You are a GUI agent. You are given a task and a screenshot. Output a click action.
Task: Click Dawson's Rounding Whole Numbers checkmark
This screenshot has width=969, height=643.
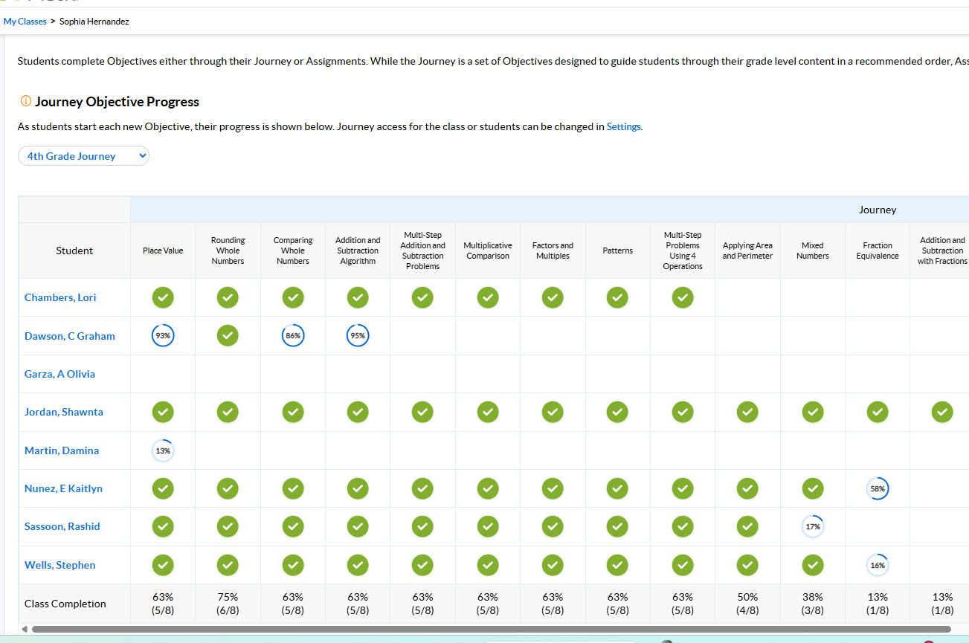point(228,336)
